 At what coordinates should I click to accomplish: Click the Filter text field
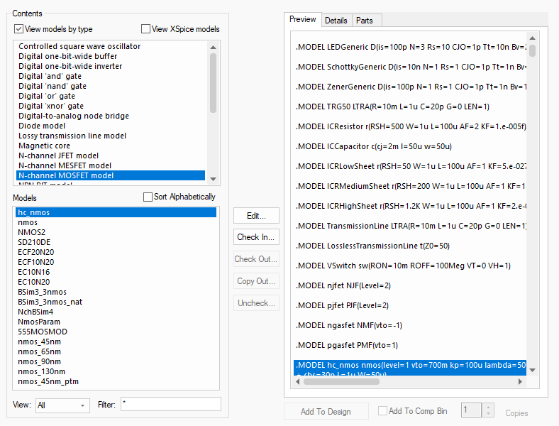(170, 405)
